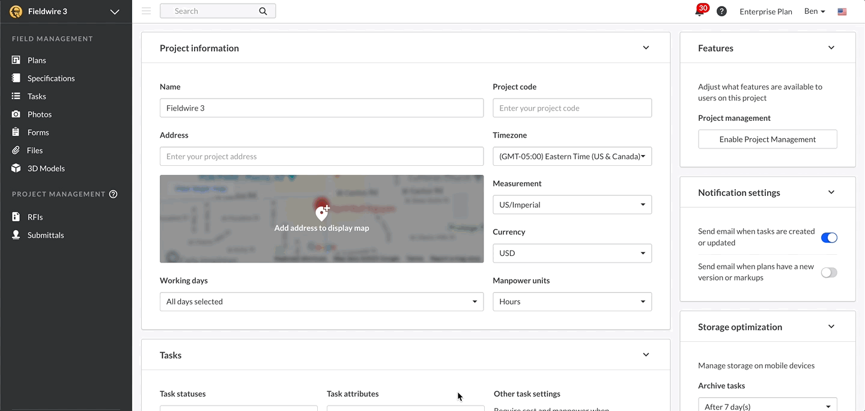Click the help question mark icon
The height and width of the screenshot is (411, 865).
point(721,11)
